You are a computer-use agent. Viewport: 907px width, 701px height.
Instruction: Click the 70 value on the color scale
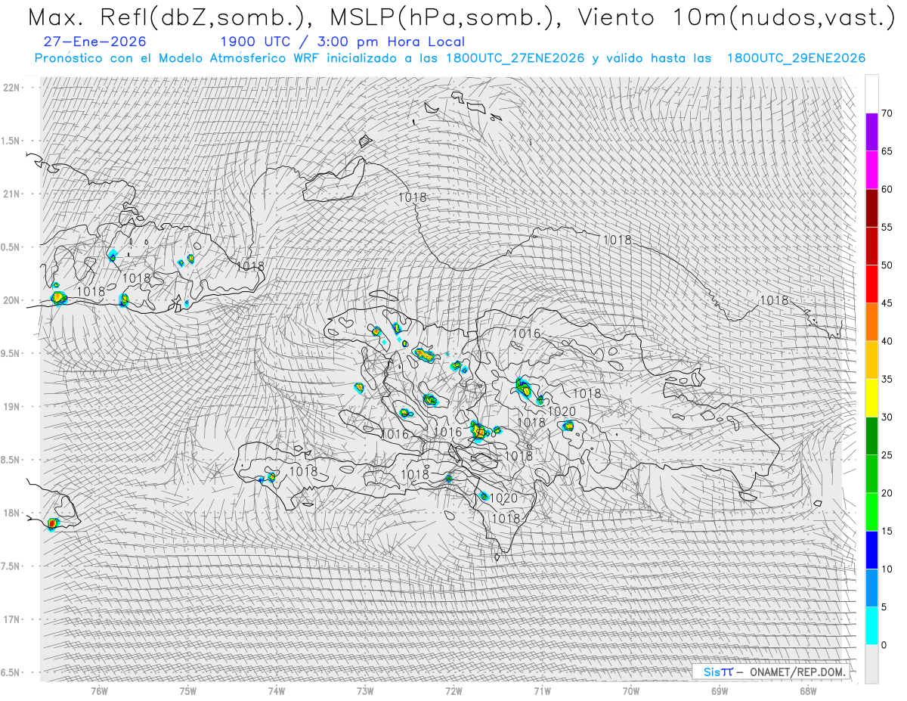tap(887, 113)
